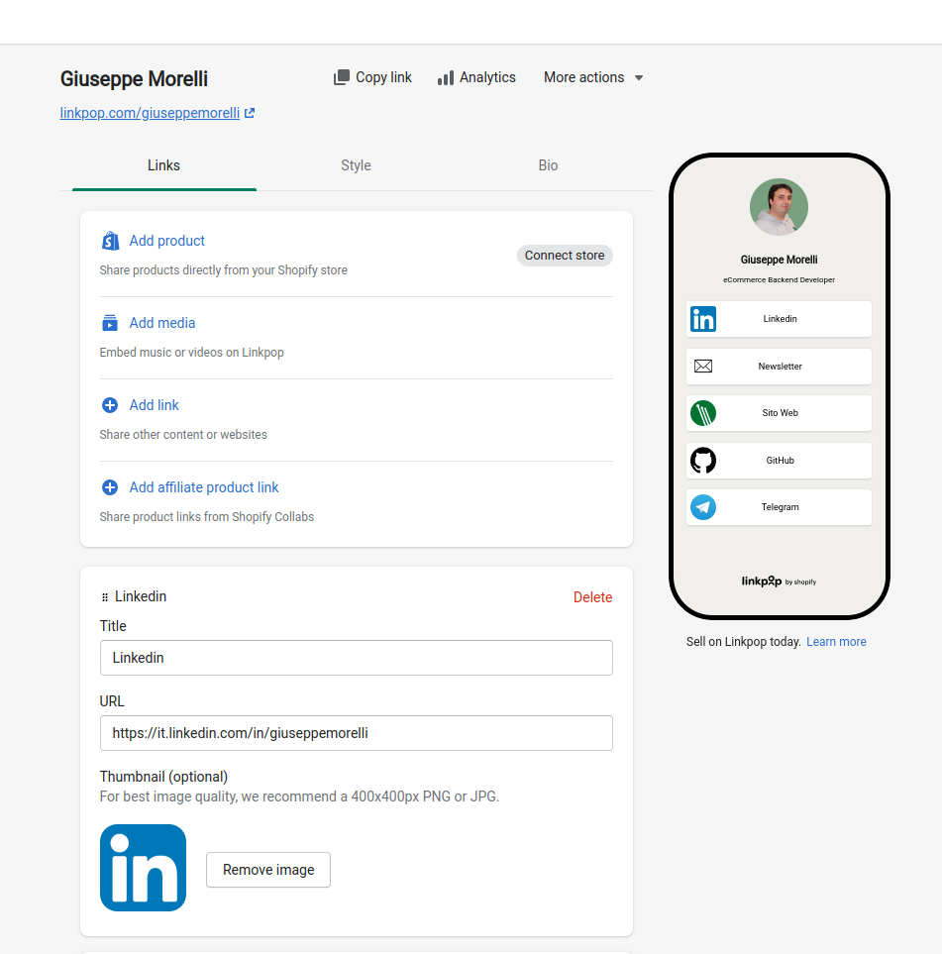Click the drag handle icon beside Linkedin
Image resolution: width=942 pixels, height=954 pixels.
click(105, 597)
